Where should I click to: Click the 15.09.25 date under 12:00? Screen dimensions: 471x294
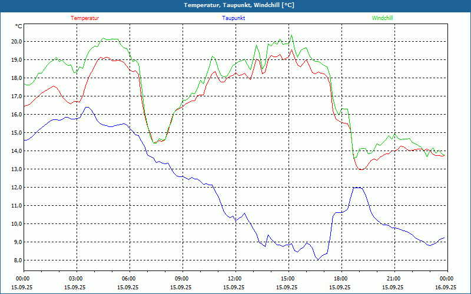(x=234, y=288)
